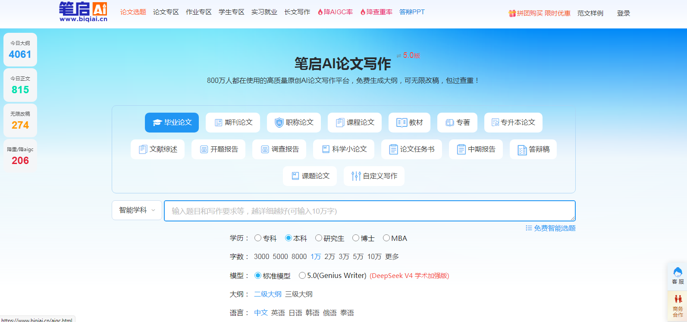
Task: Choose 5万 word count
Action: point(358,256)
